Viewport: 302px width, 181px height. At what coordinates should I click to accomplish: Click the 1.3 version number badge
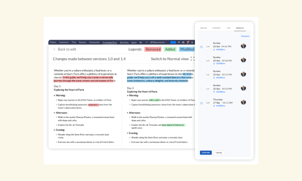[208, 61]
